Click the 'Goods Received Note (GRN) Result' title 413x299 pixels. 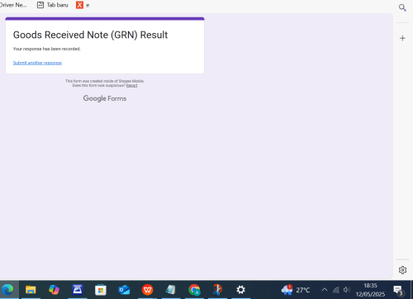tap(90, 35)
